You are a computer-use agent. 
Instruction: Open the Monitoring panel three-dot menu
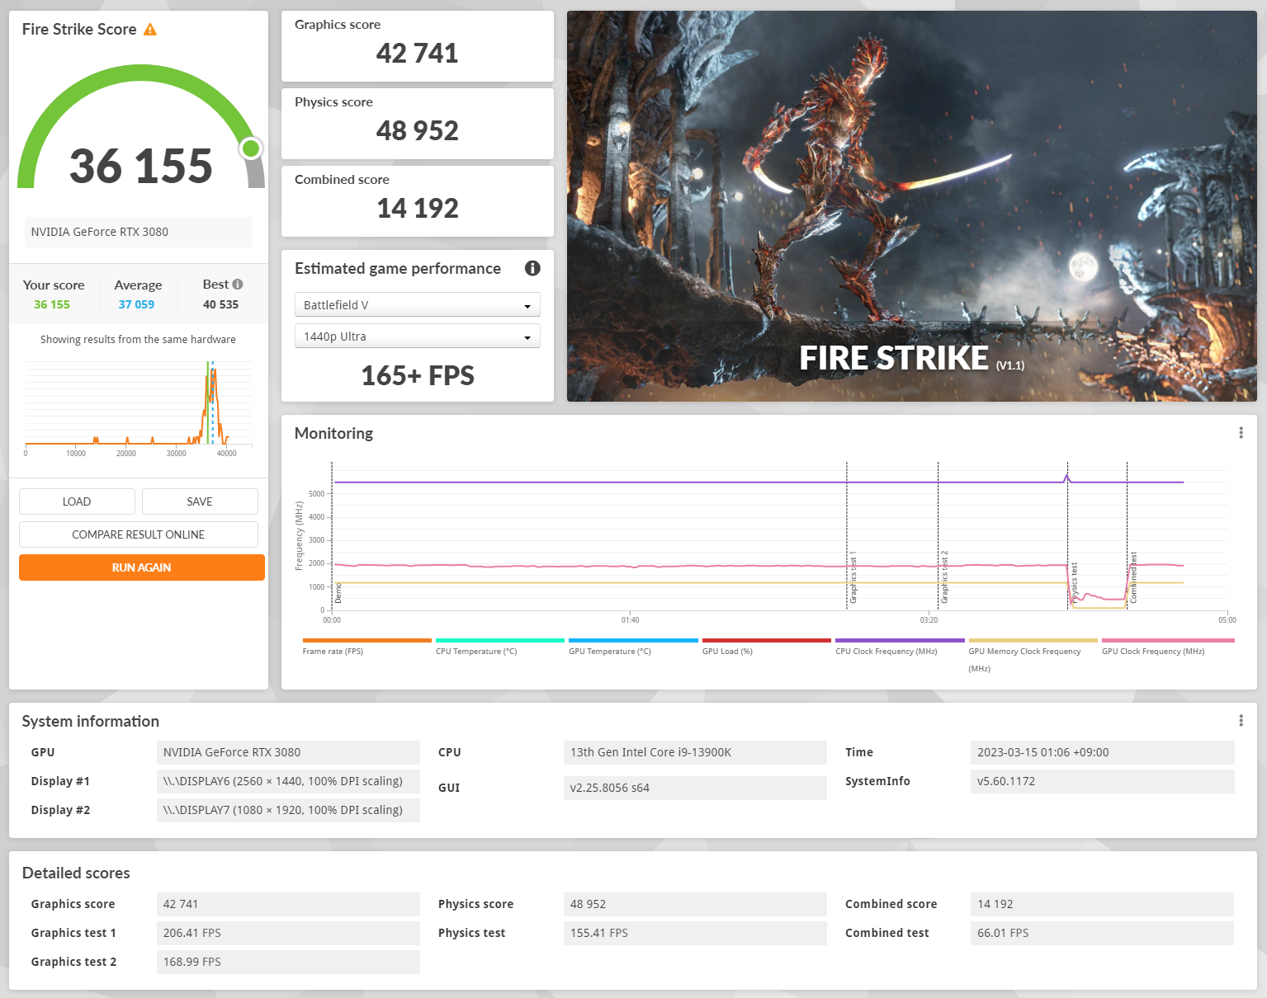1241,433
